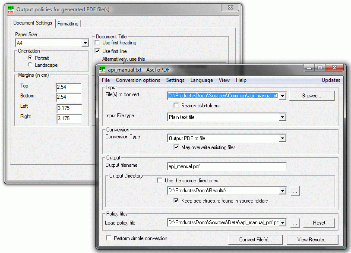The height and width of the screenshot is (253, 351).
Task: Enable Perform simple conversion checkbox
Action: pos(109,238)
